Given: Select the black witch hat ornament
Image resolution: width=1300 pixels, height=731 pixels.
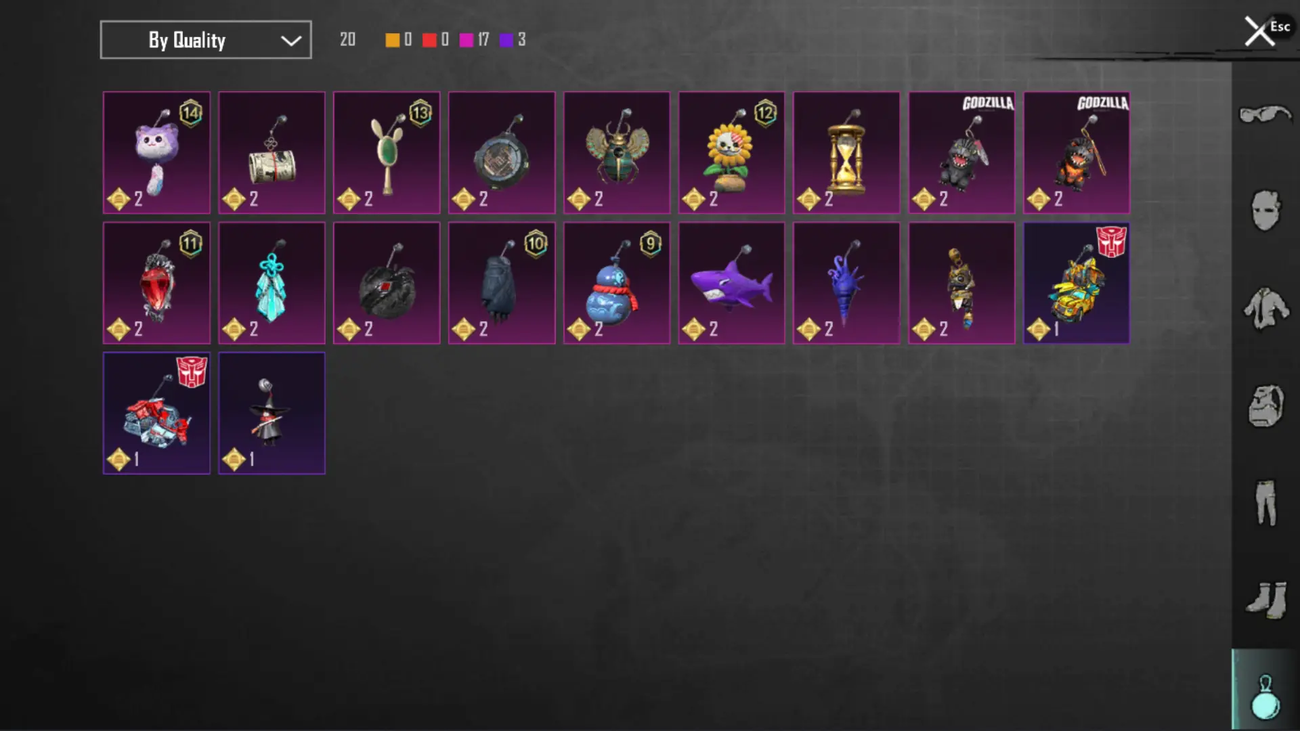Looking at the screenshot, I should (x=272, y=413).
